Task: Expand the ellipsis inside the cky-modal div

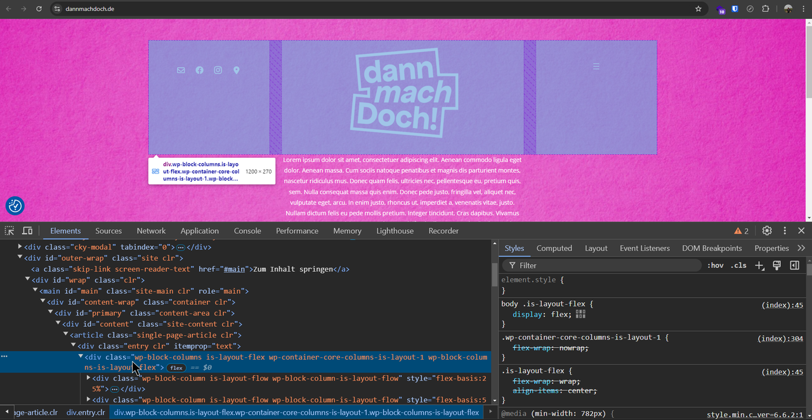Action: tap(180, 247)
